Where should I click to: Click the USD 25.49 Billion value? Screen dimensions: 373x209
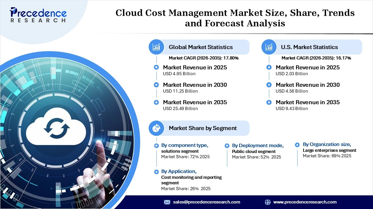tap(180, 109)
